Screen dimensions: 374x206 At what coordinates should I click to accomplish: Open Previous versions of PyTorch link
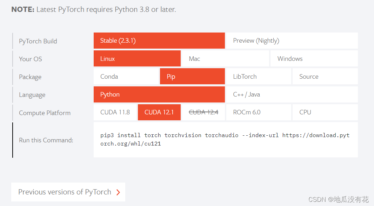[x=65, y=192]
